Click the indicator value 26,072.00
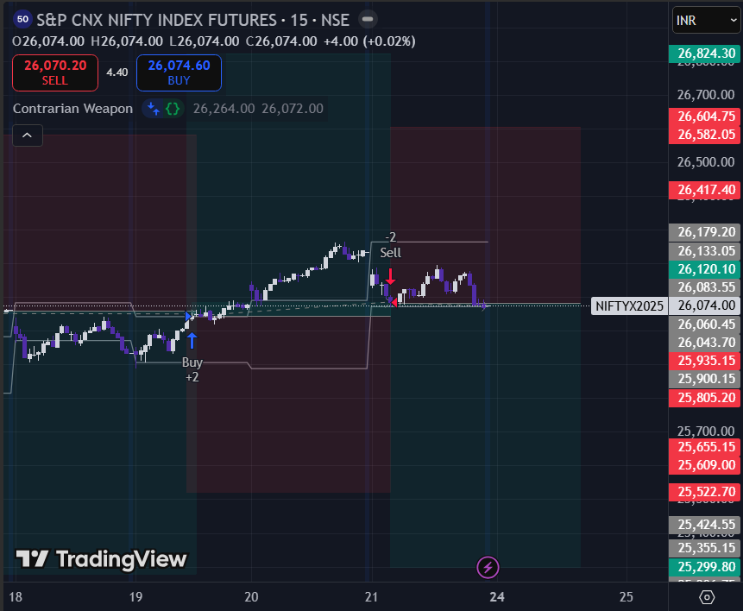 293,109
